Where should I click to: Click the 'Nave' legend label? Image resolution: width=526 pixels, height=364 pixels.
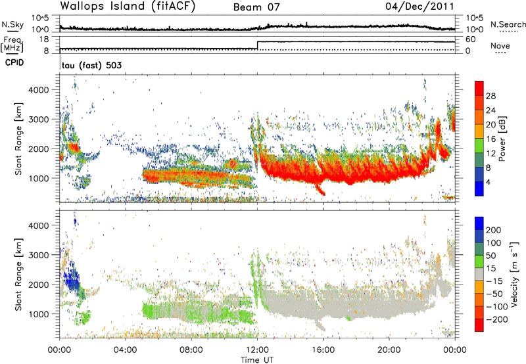tap(500, 45)
